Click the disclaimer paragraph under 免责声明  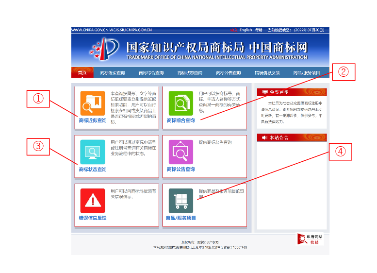pos(292,112)
